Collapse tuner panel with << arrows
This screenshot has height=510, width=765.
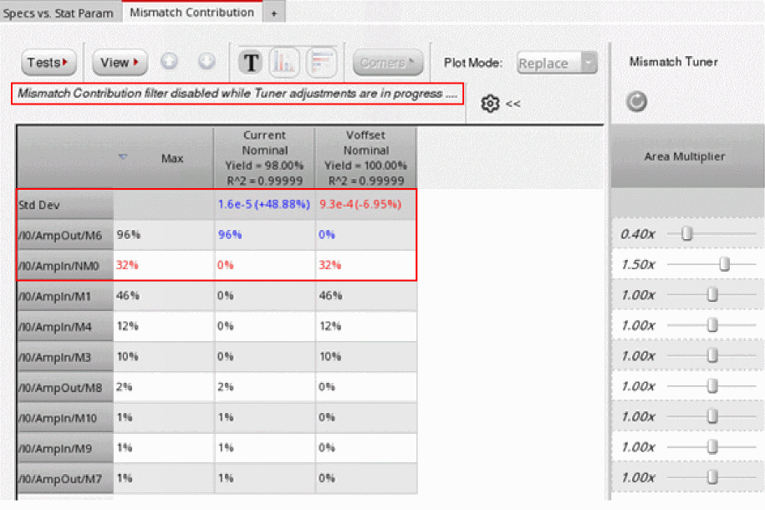pyautogui.click(x=513, y=104)
